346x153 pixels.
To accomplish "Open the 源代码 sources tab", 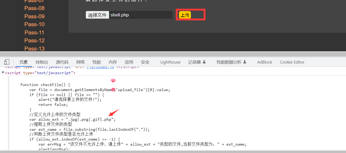I will click(x=62, y=62).
